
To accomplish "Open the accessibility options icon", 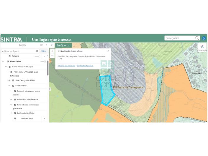I will (x=204, y=38).
